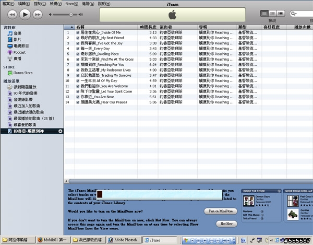The height and width of the screenshot is (245, 313).
Task: Select the 音樂錄影帶 smart playlist
Action: tap(20, 100)
